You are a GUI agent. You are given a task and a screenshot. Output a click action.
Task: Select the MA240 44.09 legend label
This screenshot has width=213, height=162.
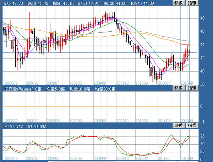[x=142, y=3]
